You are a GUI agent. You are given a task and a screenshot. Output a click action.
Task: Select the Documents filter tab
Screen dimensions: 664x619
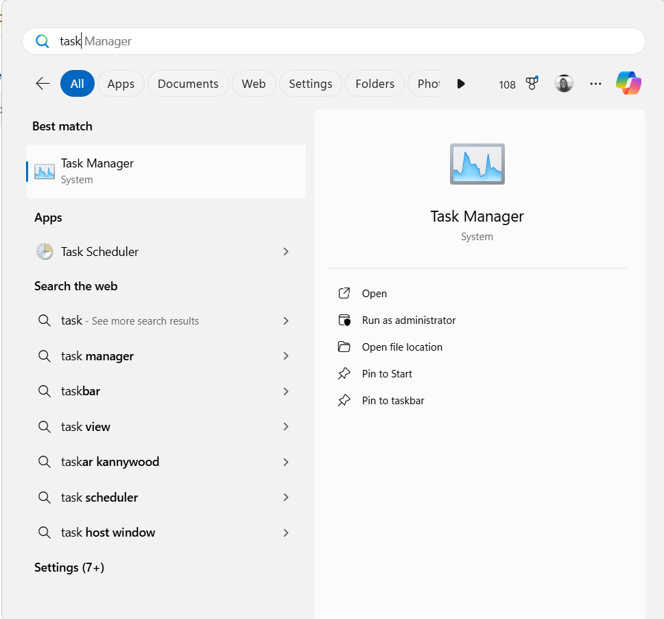(188, 83)
